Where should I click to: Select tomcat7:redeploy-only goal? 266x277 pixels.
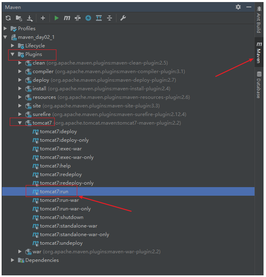(x=67, y=183)
